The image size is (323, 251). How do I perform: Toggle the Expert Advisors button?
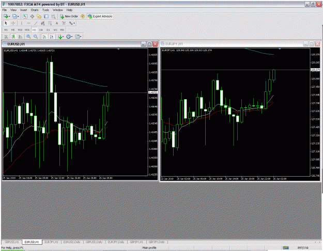100,16
